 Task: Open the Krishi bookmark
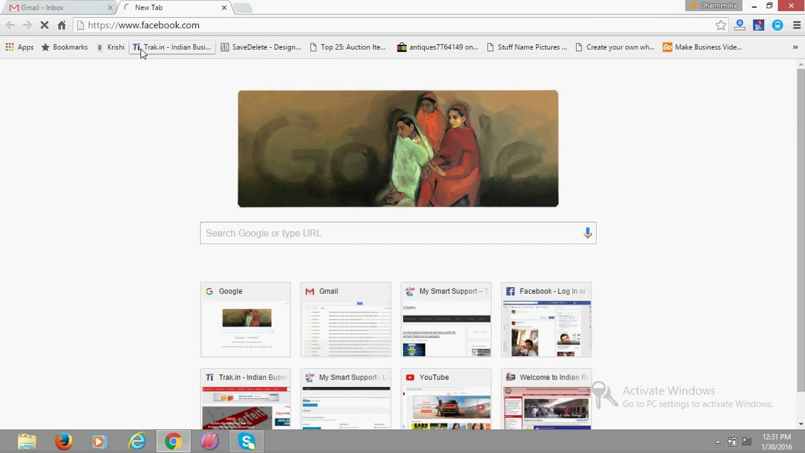pyautogui.click(x=111, y=47)
